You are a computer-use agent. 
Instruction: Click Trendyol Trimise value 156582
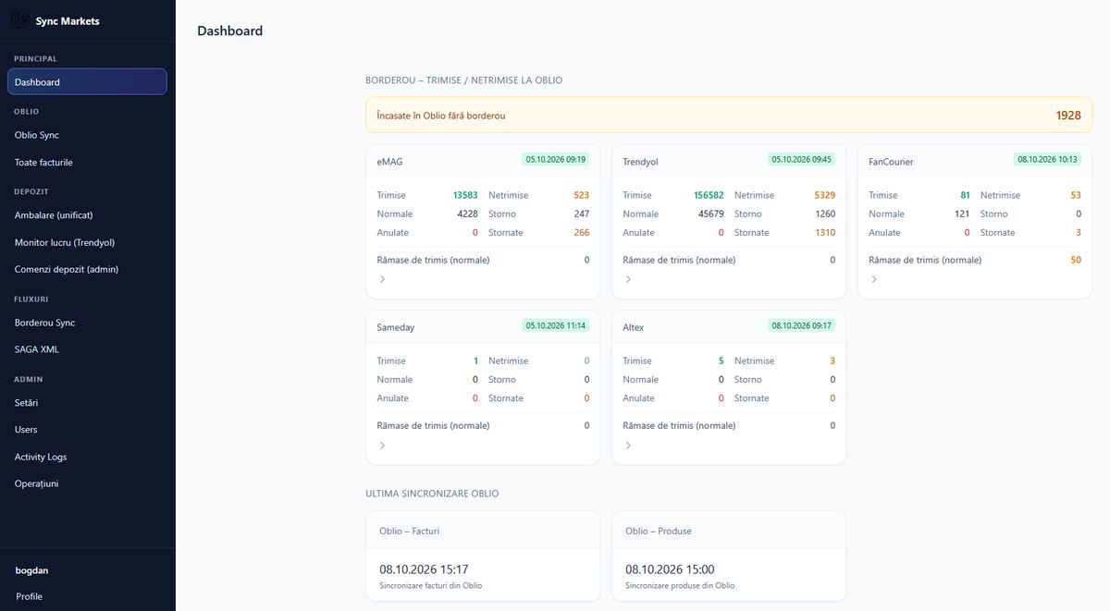point(709,195)
